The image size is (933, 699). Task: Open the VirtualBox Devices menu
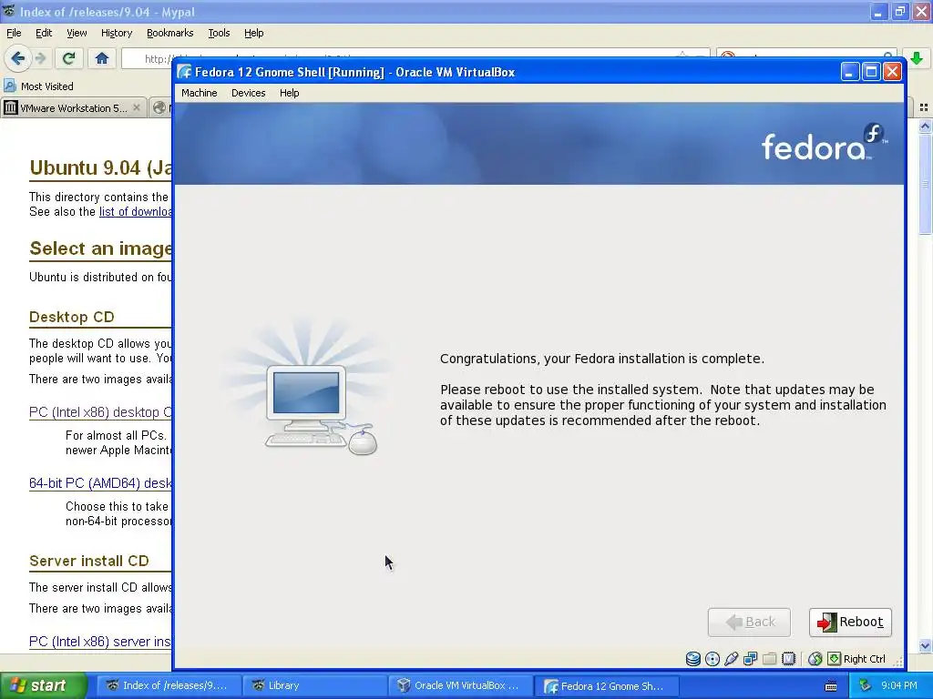[248, 93]
